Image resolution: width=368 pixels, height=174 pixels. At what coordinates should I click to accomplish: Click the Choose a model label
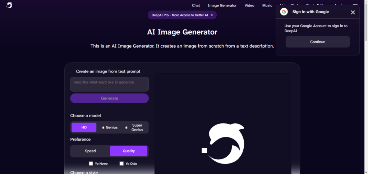tap(86, 116)
